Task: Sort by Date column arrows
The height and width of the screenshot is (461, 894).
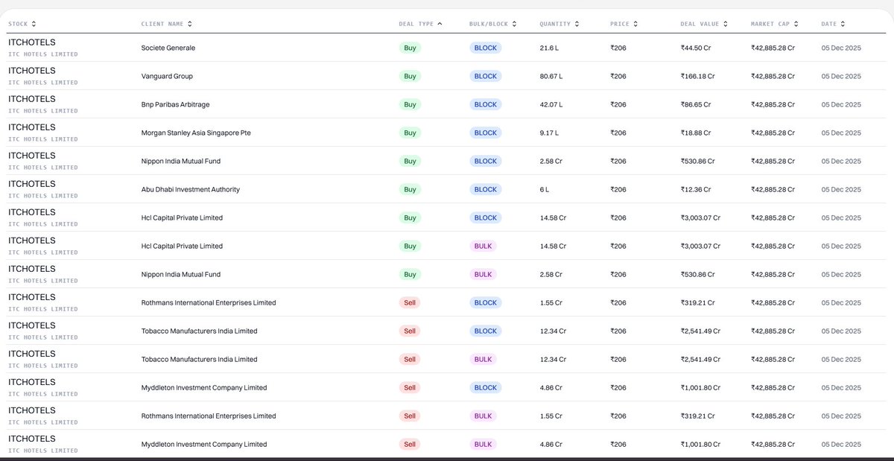Action: pyautogui.click(x=843, y=24)
